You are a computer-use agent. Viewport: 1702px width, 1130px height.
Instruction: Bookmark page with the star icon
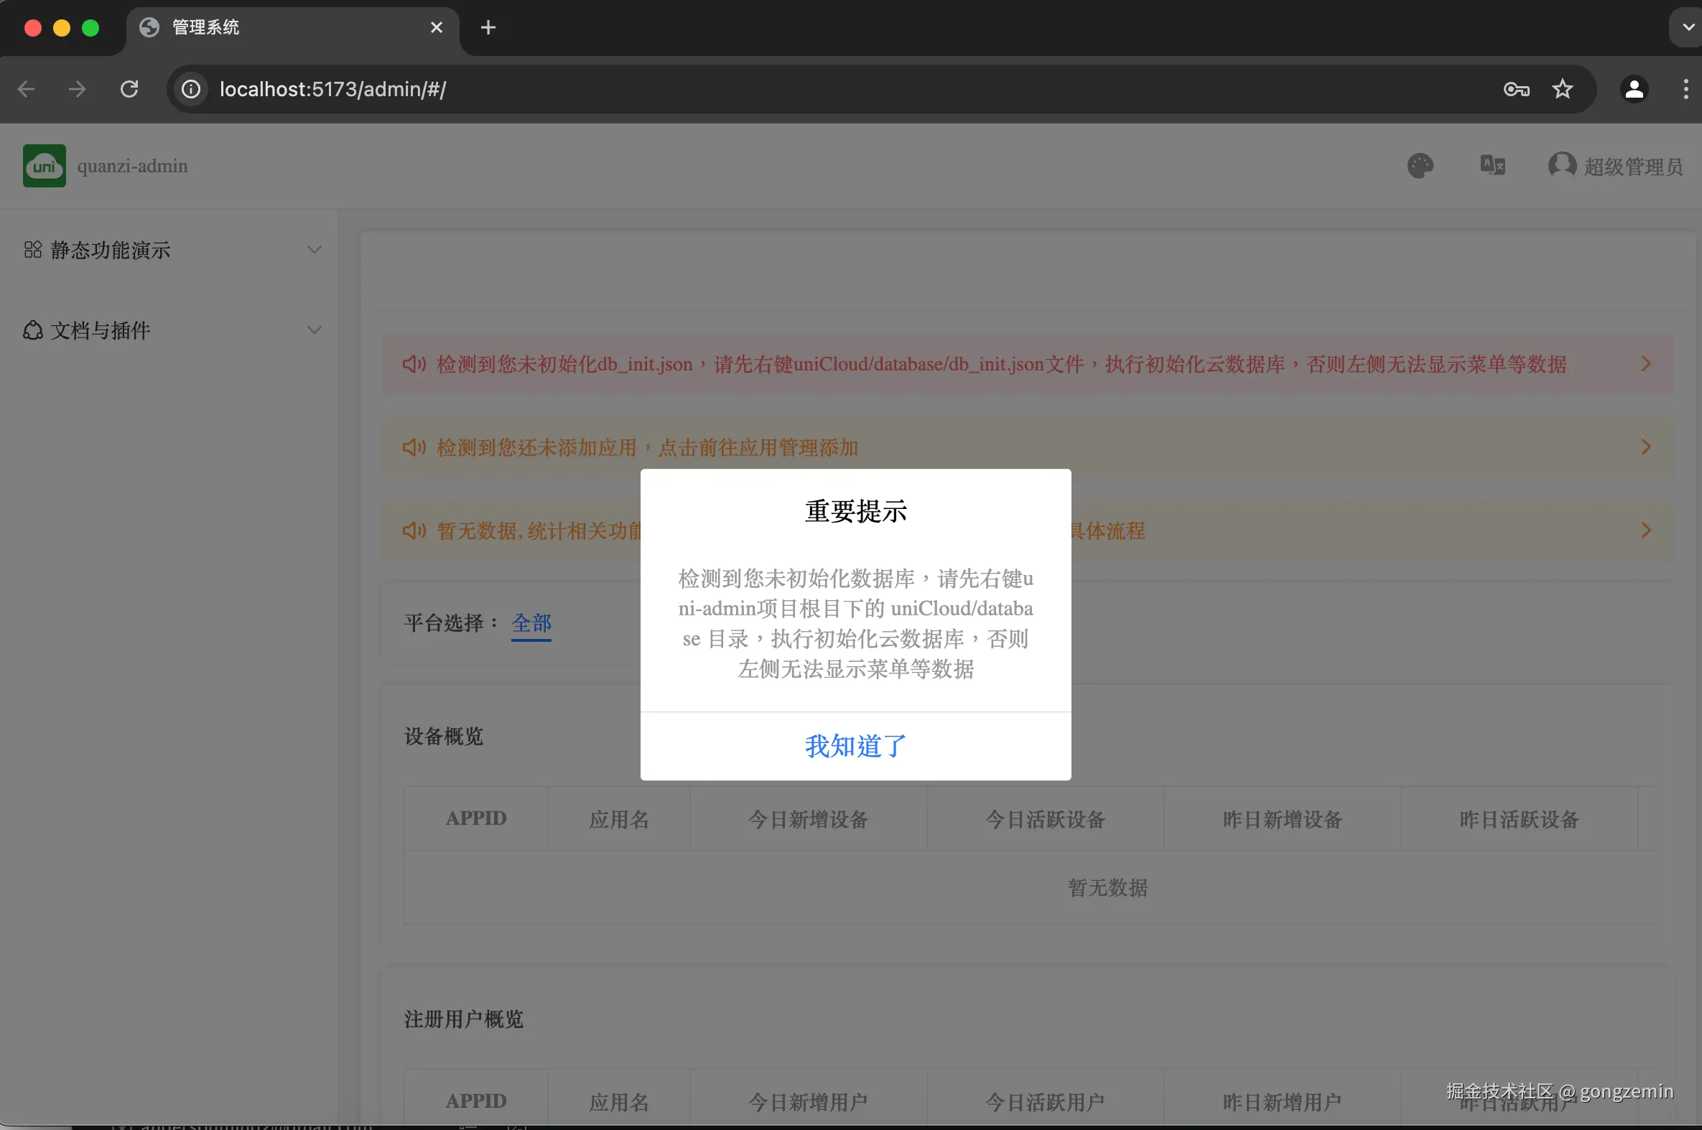coord(1562,89)
